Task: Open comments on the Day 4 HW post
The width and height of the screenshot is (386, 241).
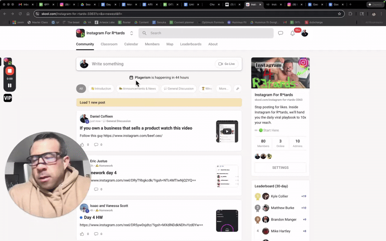Action: click(96, 234)
